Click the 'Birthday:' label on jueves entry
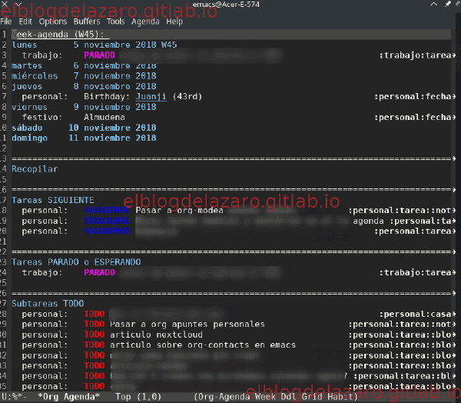 tap(107, 97)
